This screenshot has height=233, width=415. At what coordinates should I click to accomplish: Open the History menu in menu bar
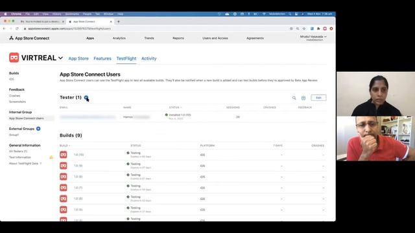56,14
